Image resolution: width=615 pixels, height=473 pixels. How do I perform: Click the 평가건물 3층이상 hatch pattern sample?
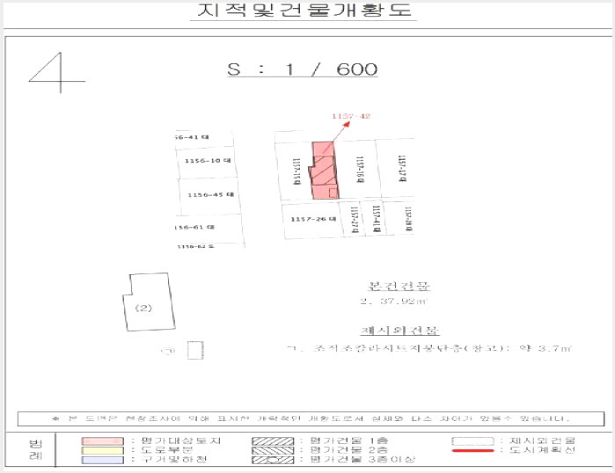(x=273, y=460)
